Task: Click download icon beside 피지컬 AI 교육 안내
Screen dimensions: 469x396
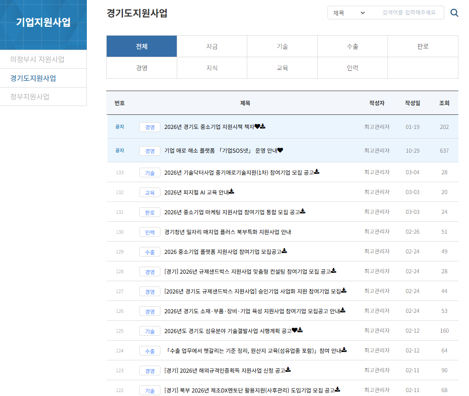Action: (x=231, y=192)
